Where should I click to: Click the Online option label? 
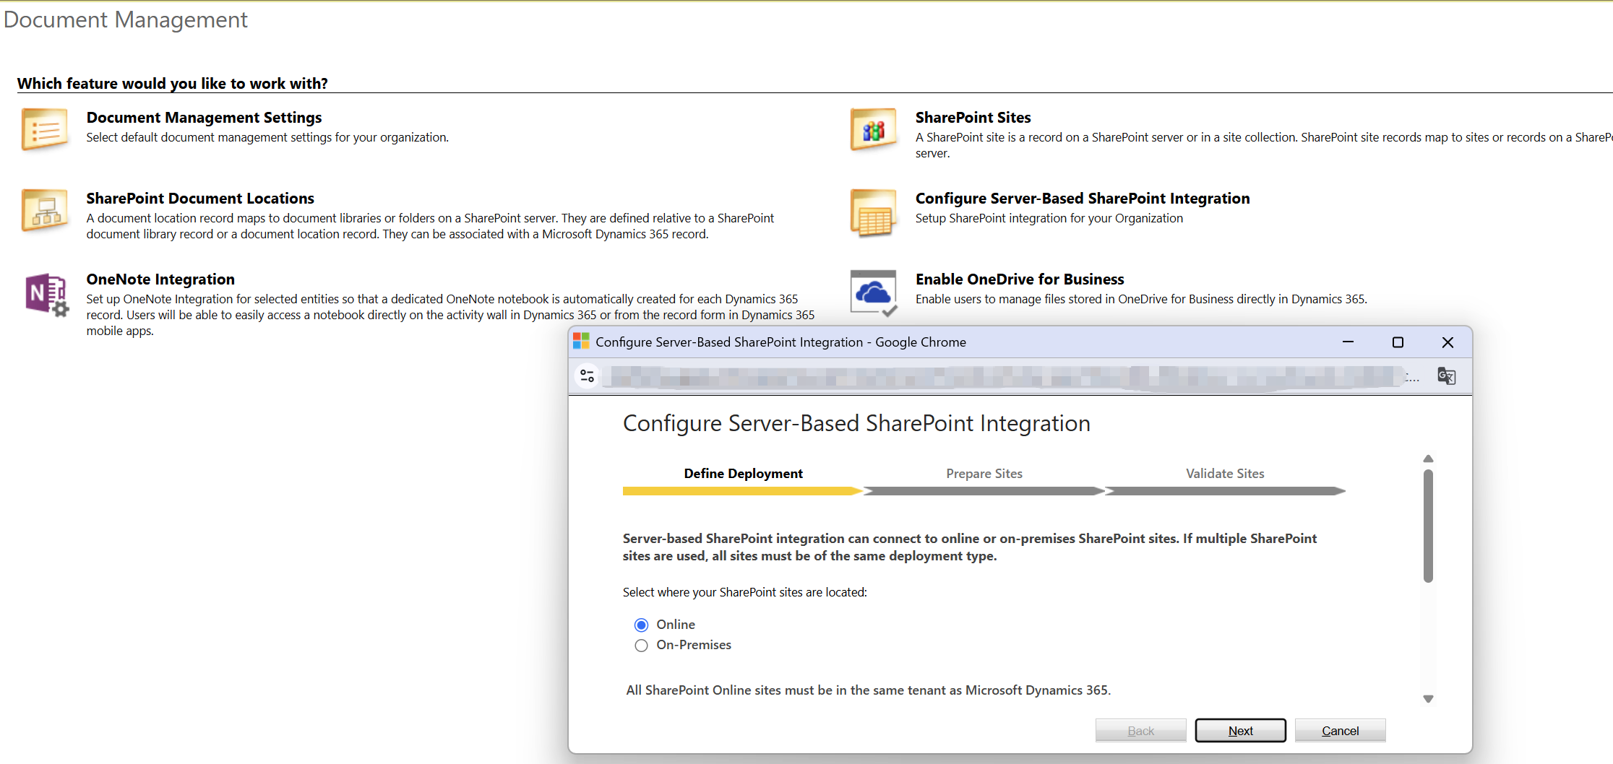(676, 625)
